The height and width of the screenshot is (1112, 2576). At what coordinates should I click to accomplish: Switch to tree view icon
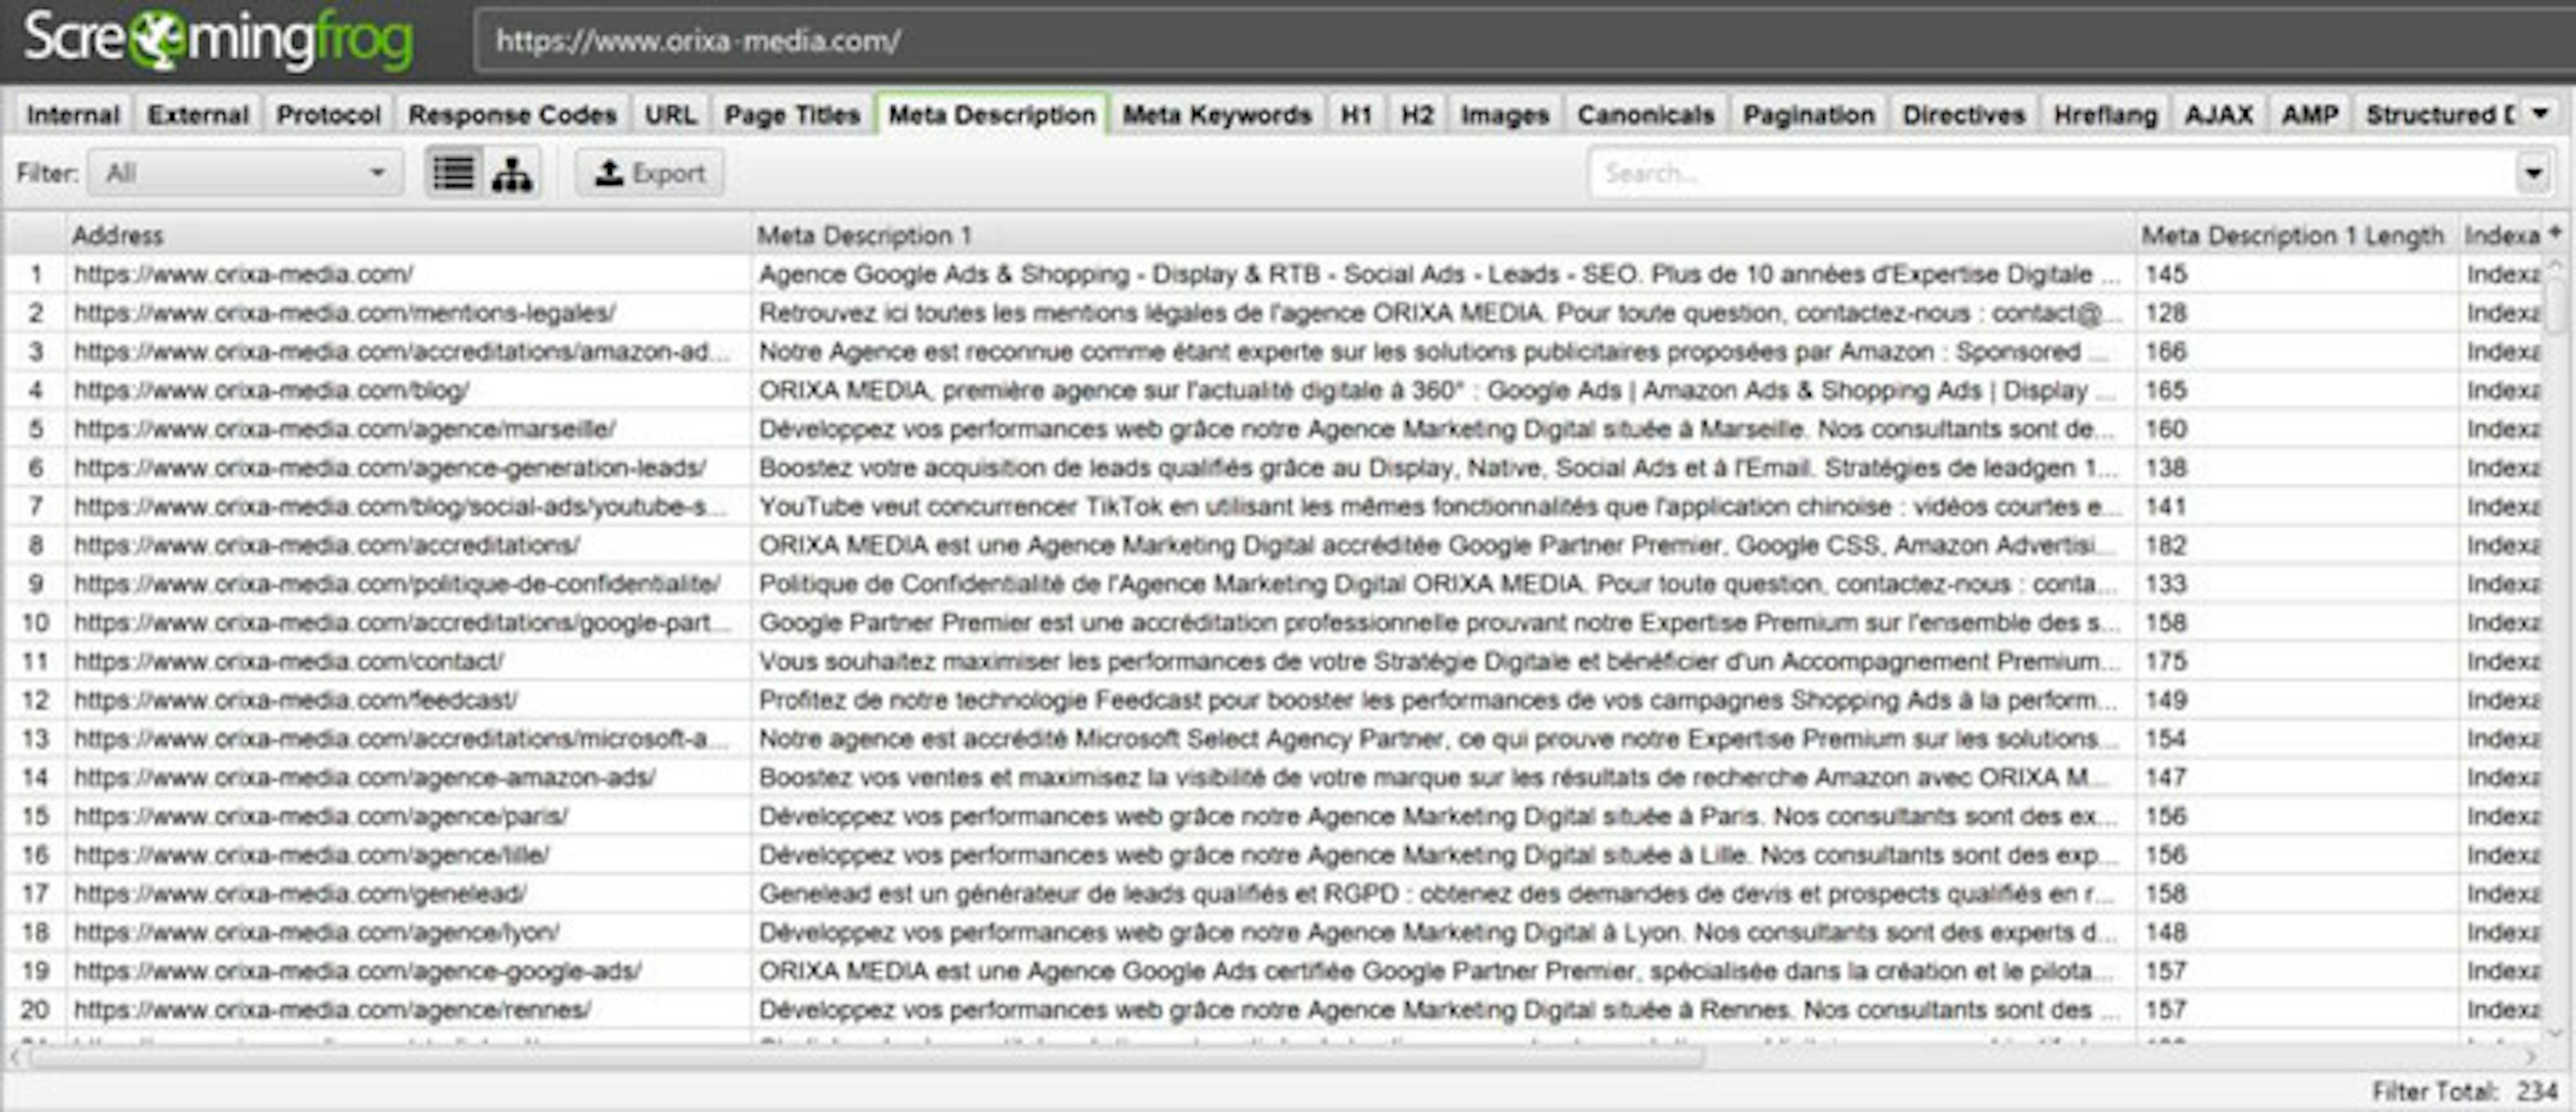(512, 174)
